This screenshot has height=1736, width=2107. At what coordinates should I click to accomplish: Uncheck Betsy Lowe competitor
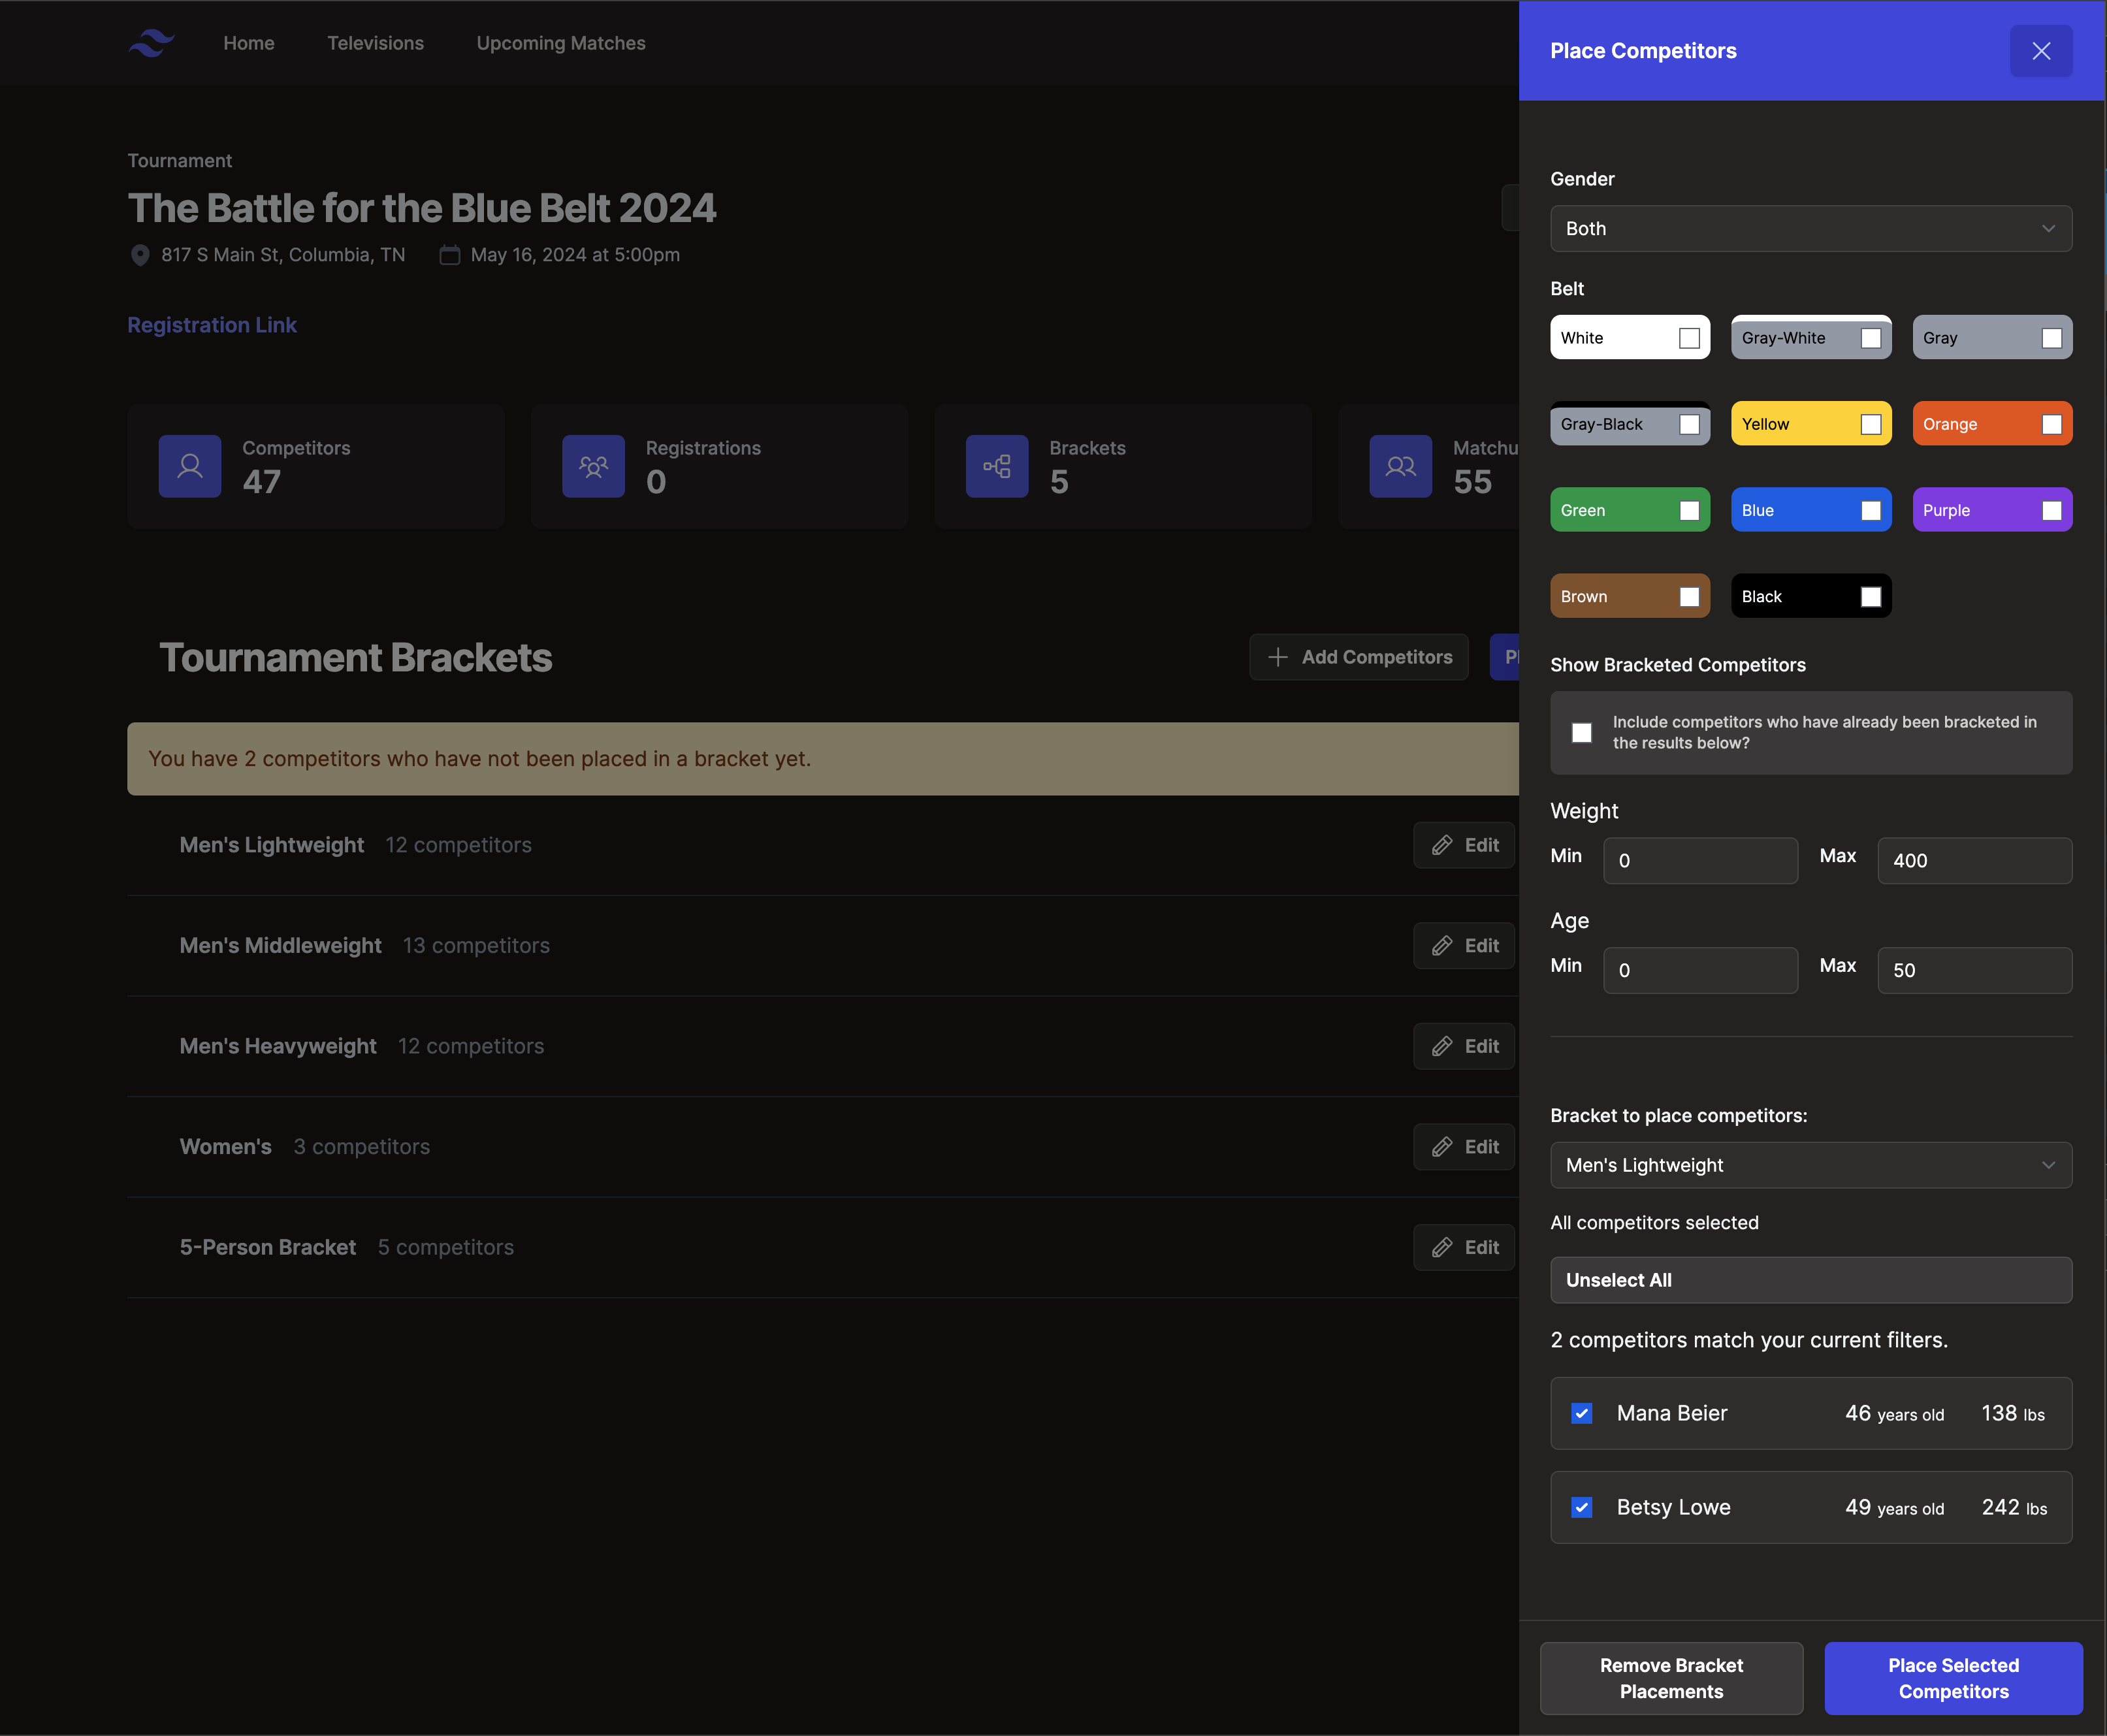pyautogui.click(x=1581, y=1507)
